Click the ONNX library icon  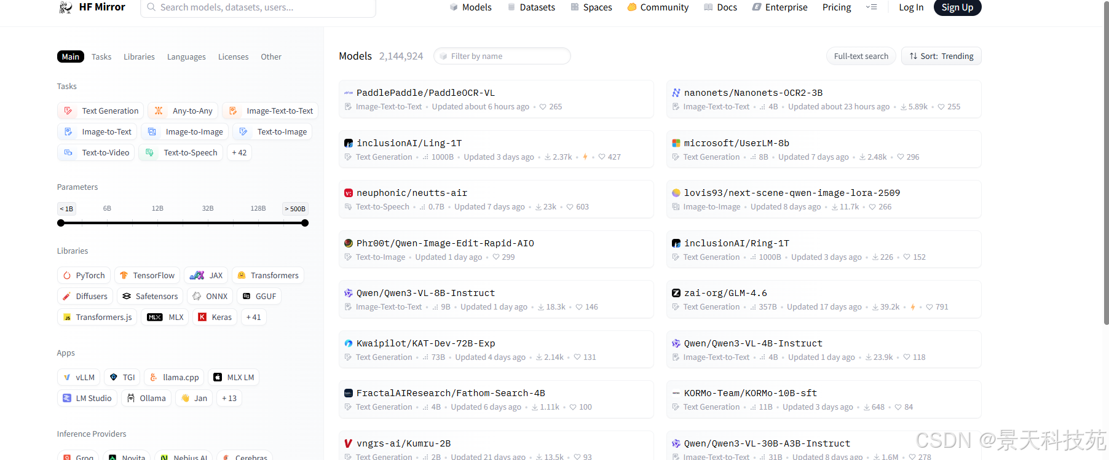(197, 297)
